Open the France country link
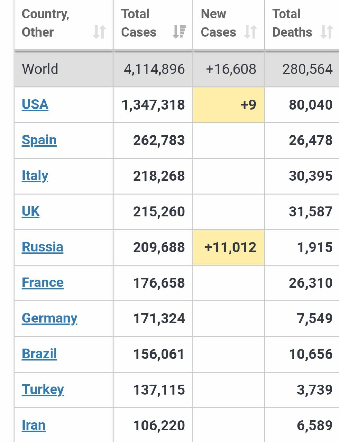339x442 pixels. pos(43,282)
